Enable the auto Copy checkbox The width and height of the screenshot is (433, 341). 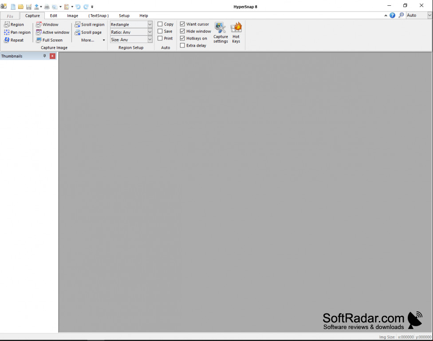[x=160, y=24]
